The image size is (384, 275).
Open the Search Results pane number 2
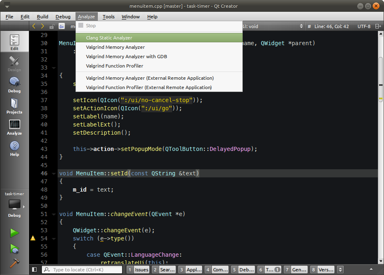[164, 270]
